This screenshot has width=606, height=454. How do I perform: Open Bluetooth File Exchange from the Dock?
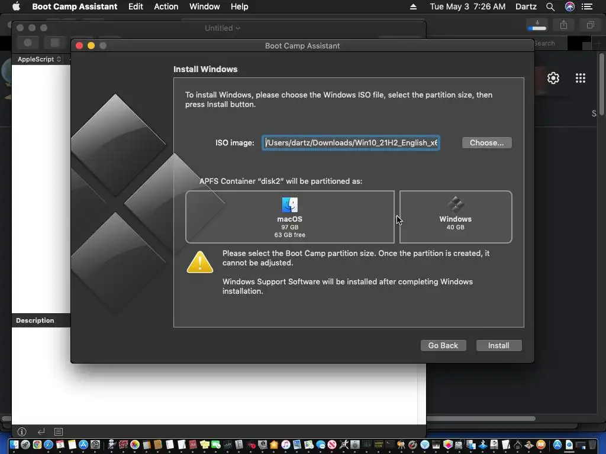(x=483, y=445)
